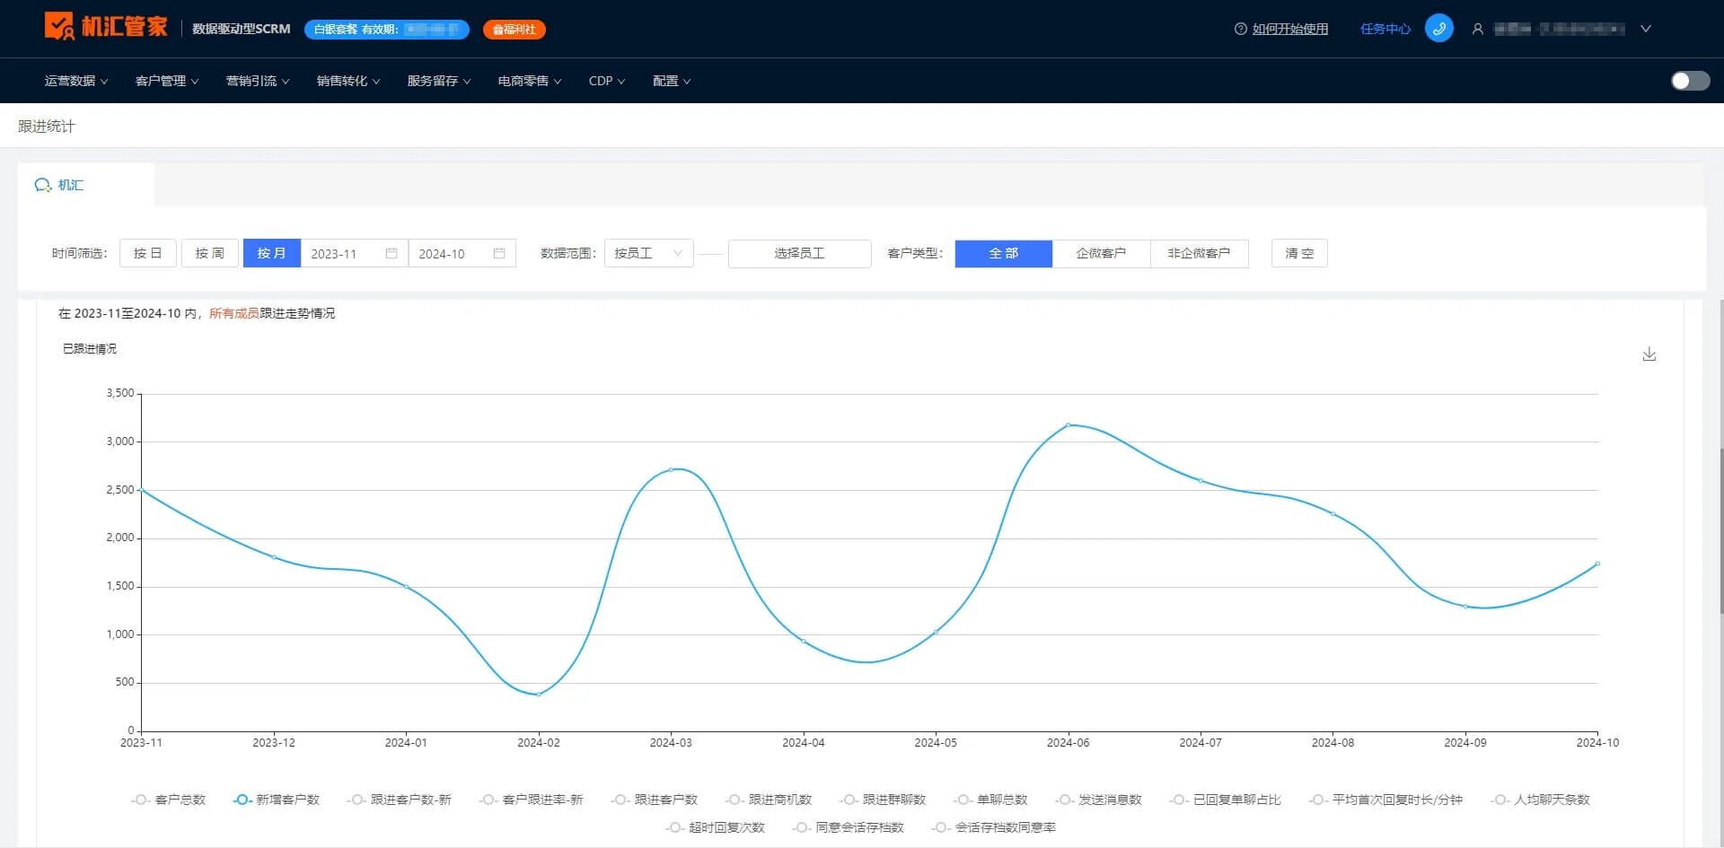Expand 营销引流 menu

coord(258,81)
